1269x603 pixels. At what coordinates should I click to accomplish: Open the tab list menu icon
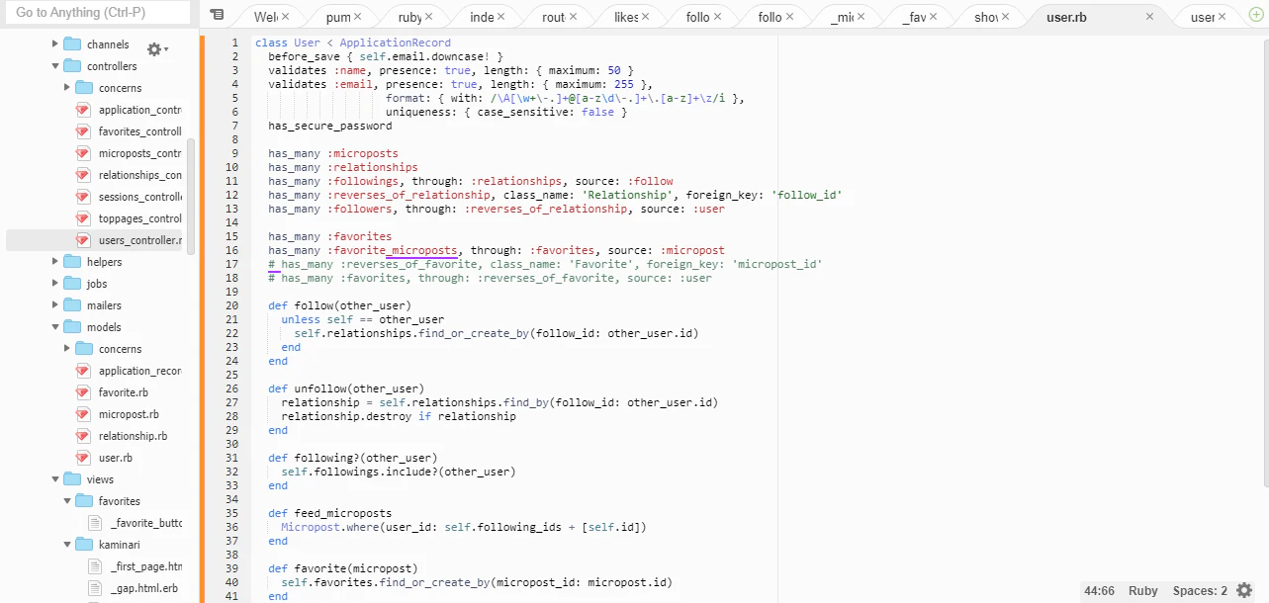pos(217,16)
